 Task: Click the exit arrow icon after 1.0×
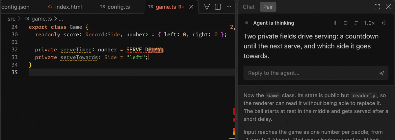pos(383,23)
